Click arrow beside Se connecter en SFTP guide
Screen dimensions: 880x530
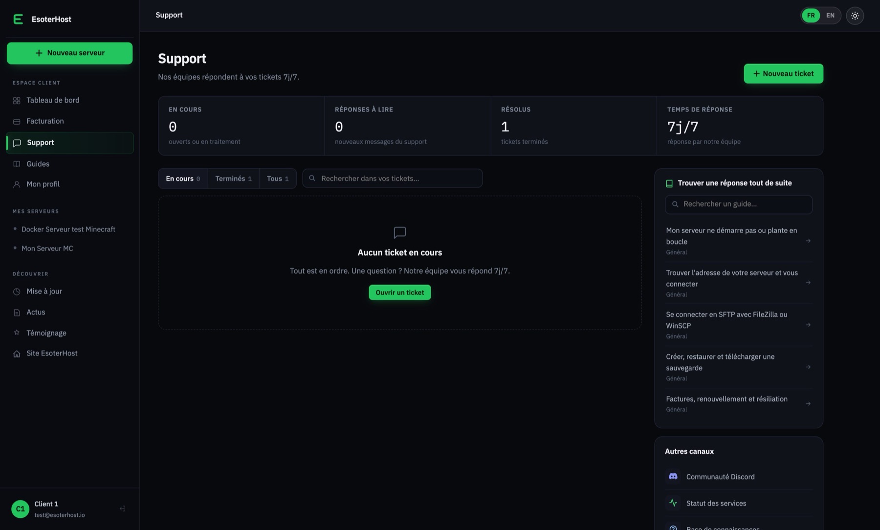tap(808, 325)
